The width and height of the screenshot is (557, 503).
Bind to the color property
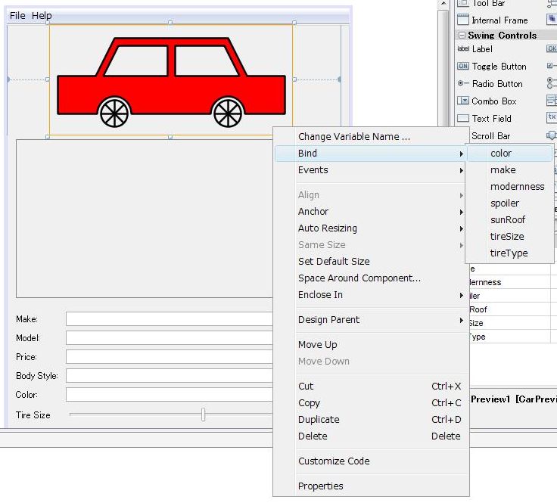(x=501, y=154)
